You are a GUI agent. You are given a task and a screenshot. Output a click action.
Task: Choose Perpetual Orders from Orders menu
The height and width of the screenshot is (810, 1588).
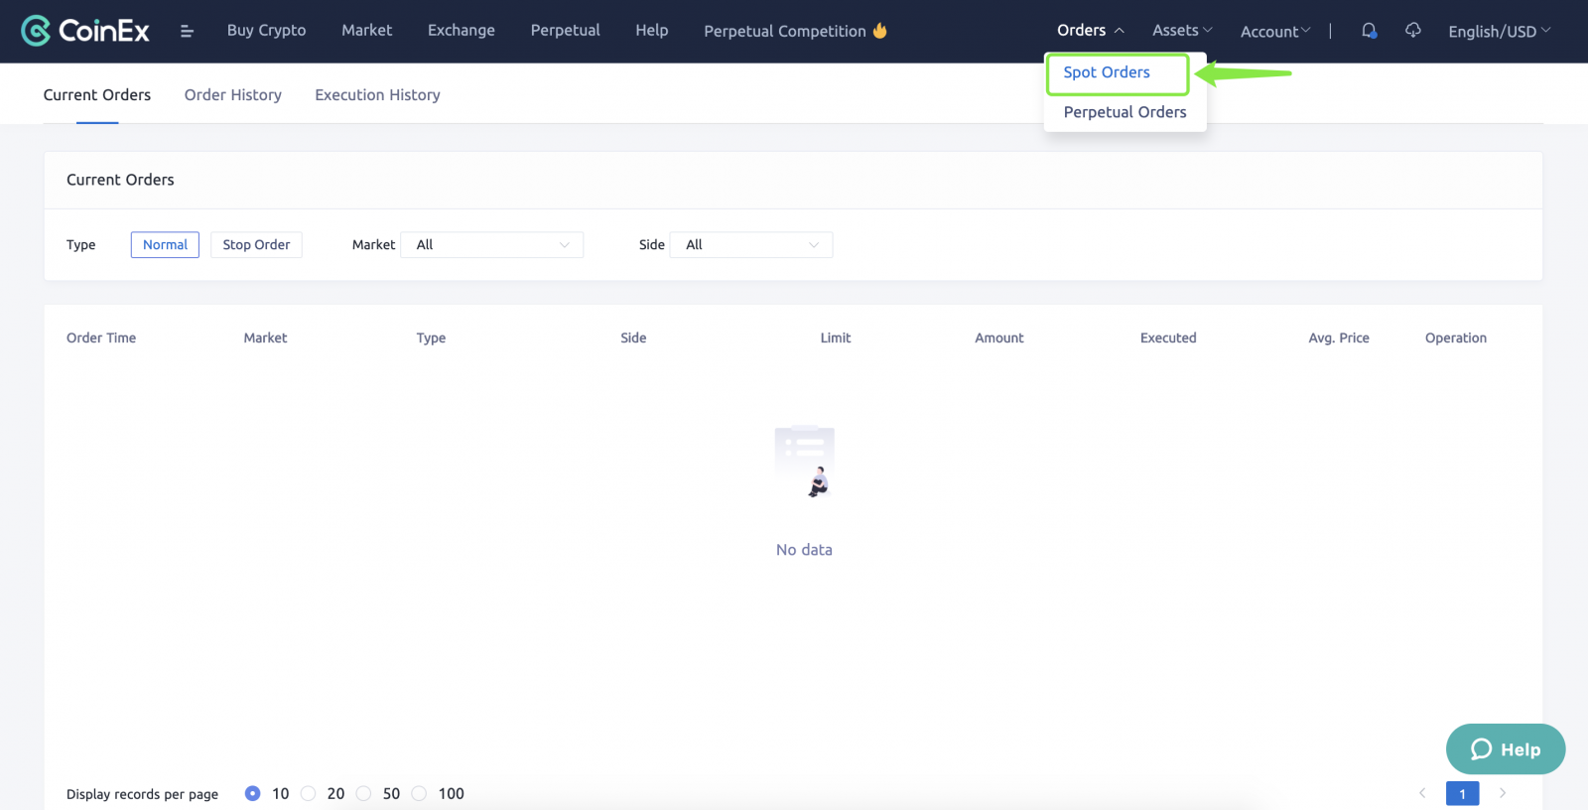[x=1125, y=112]
